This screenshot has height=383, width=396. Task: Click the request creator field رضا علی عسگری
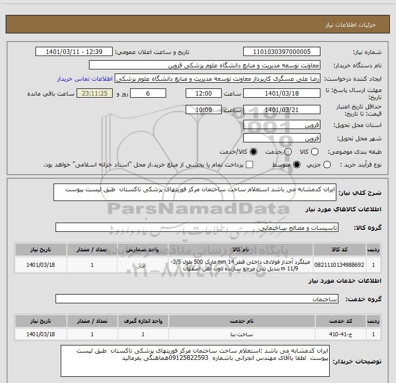point(218,79)
